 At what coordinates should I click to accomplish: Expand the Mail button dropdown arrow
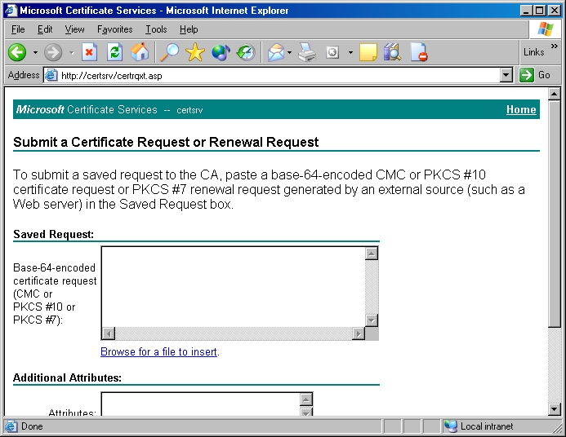pyautogui.click(x=289, y=53)
